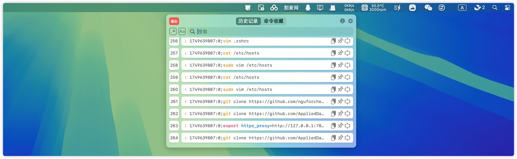This screenshot has width=517, height=159.
Task: Pin the row 256 vim .zshrc command
Action: (x=341, y=41)
